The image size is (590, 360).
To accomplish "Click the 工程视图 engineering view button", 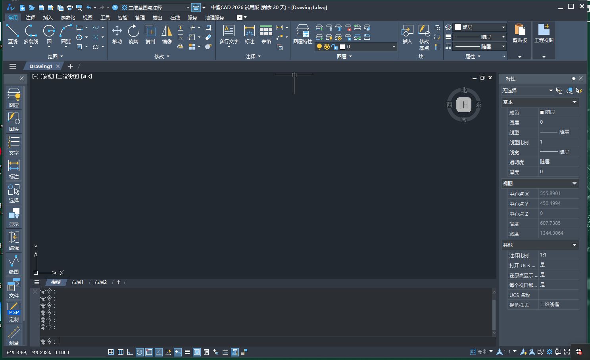I will click(544, 40).
